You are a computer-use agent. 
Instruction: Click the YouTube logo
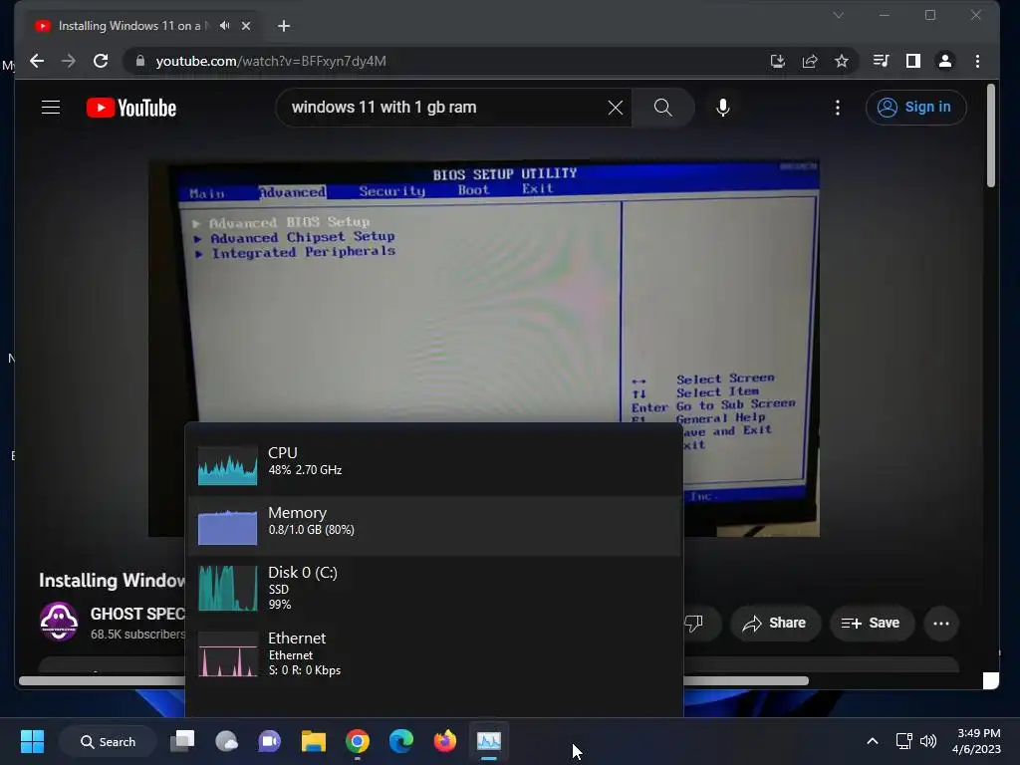point(131,108)
